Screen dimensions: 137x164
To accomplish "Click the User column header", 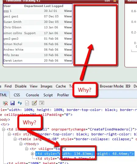I will (7, 6).
